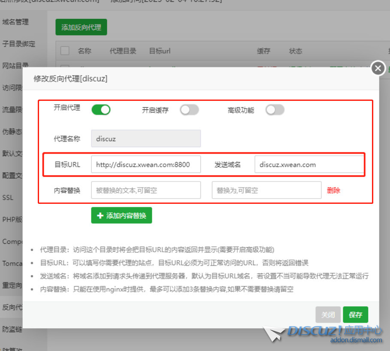Enable the 开启缓存 switch
Image resolution: width=390 pixels, height=351 pixels.
[x=190, y=110]
